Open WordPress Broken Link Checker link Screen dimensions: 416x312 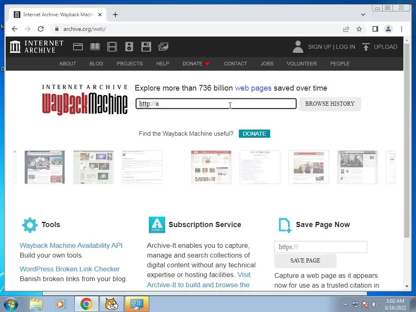pos(69,269)
